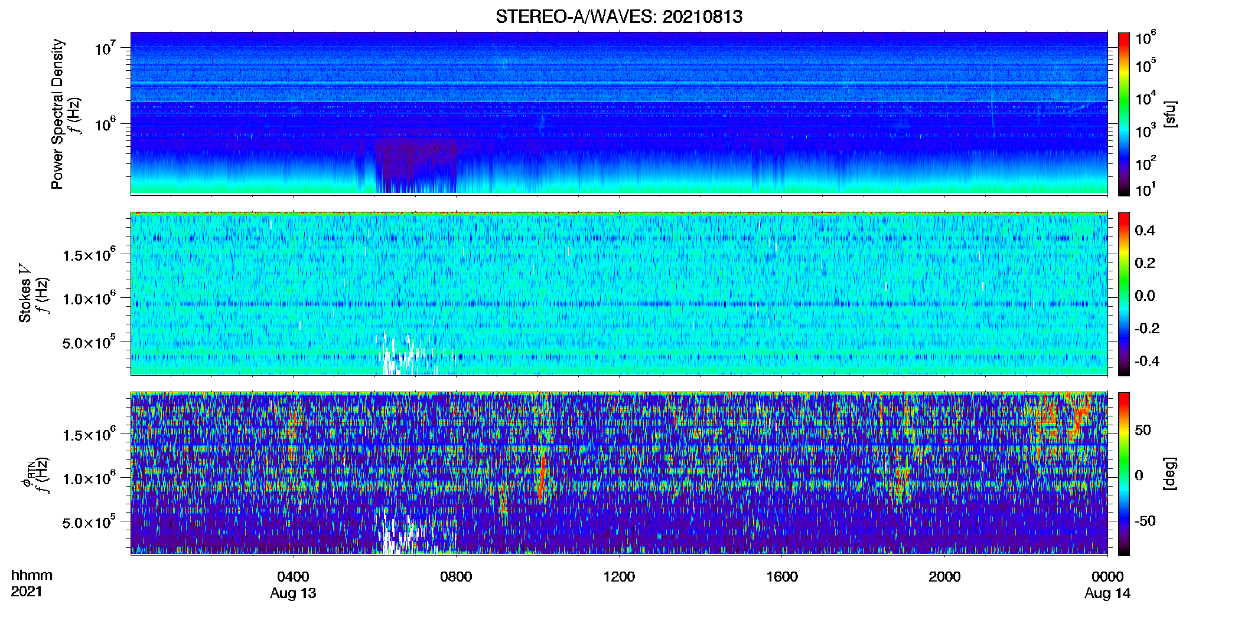1238x637 pixels.
Task: Select the φ RTN axis label
Action: coord(27,474)
